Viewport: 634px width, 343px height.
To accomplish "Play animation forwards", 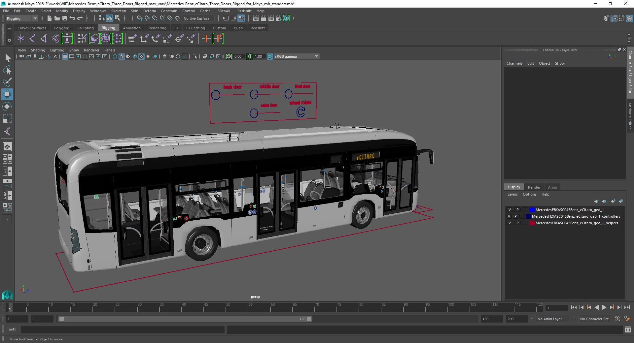I will tap(604, 307).
